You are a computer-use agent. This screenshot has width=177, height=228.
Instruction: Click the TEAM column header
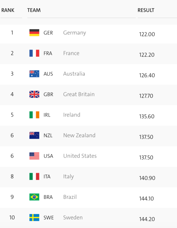coord(34,10)
